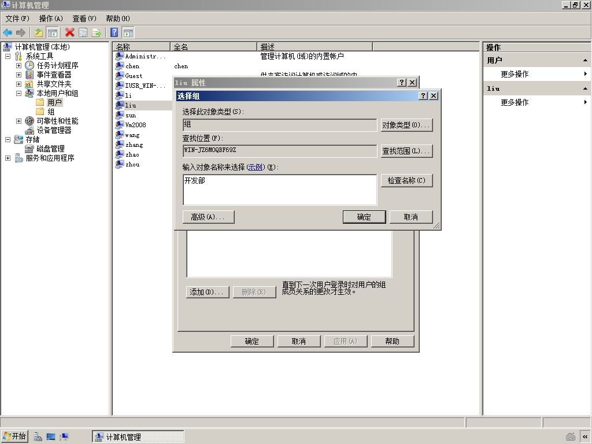This screenshot has width=592, height=444.
Task: Select the Vm2008 user icon in list
Action: (x=120, y=125)
